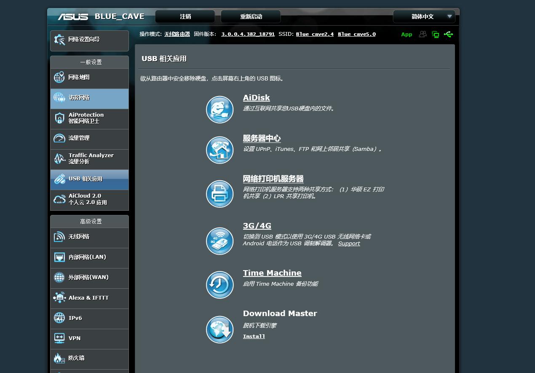Open the 服务器中心 title link
The width and height of the screenshot is (535, 373).
click(262, 138)
